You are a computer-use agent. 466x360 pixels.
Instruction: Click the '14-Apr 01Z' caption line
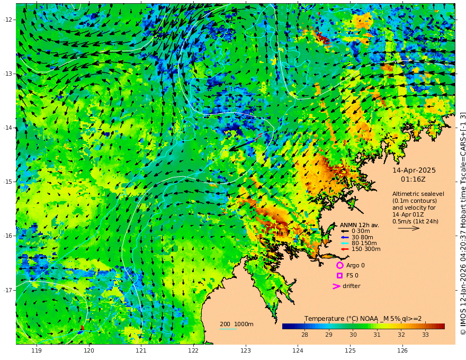coord(408,214)
